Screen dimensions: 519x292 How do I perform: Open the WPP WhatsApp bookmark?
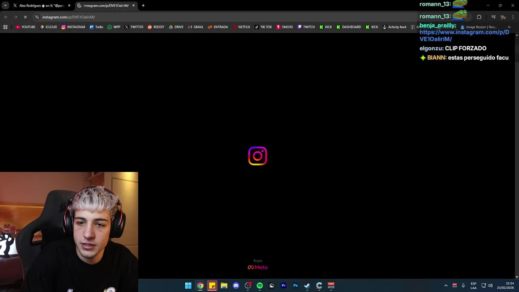click(x=114, y=27)
